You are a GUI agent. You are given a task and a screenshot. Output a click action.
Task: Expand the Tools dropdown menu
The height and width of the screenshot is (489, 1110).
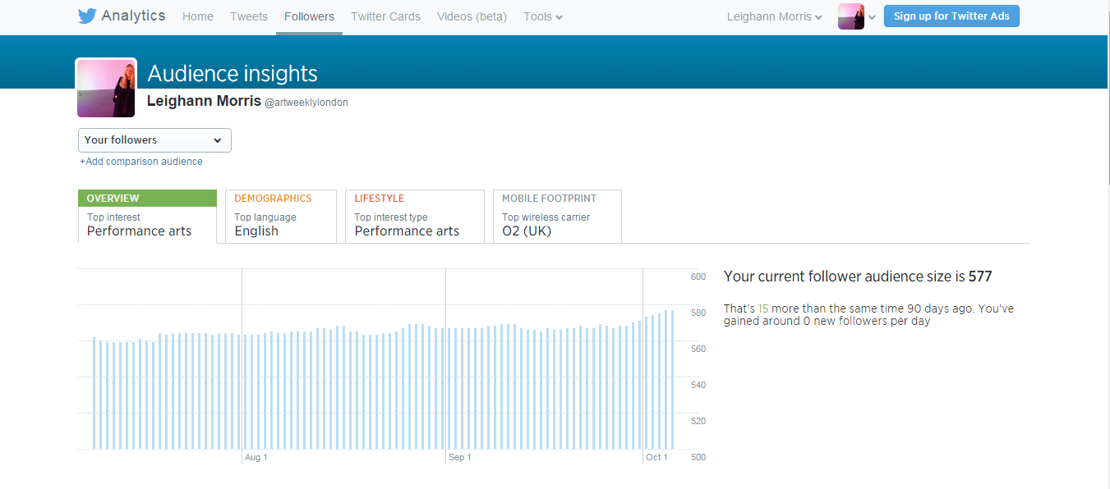542,16
